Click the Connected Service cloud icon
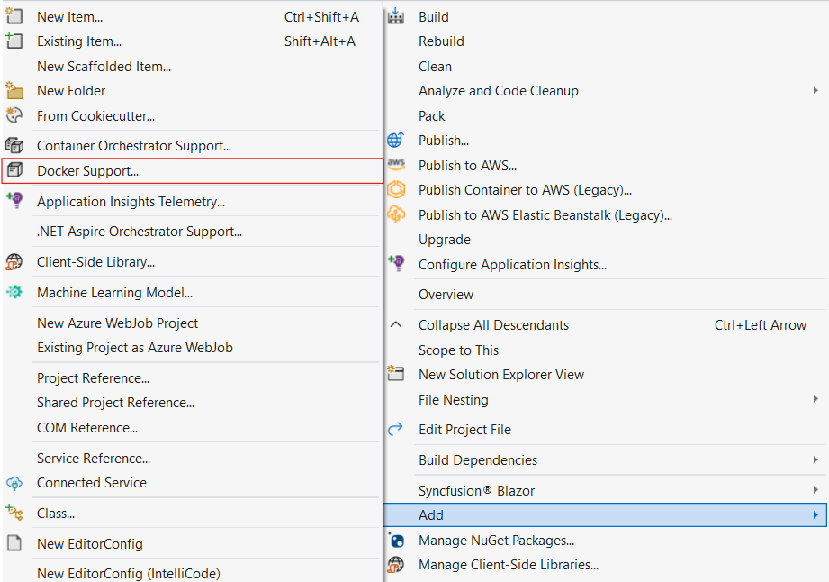This screenshot has height=582, width=829. click(14, 483)
